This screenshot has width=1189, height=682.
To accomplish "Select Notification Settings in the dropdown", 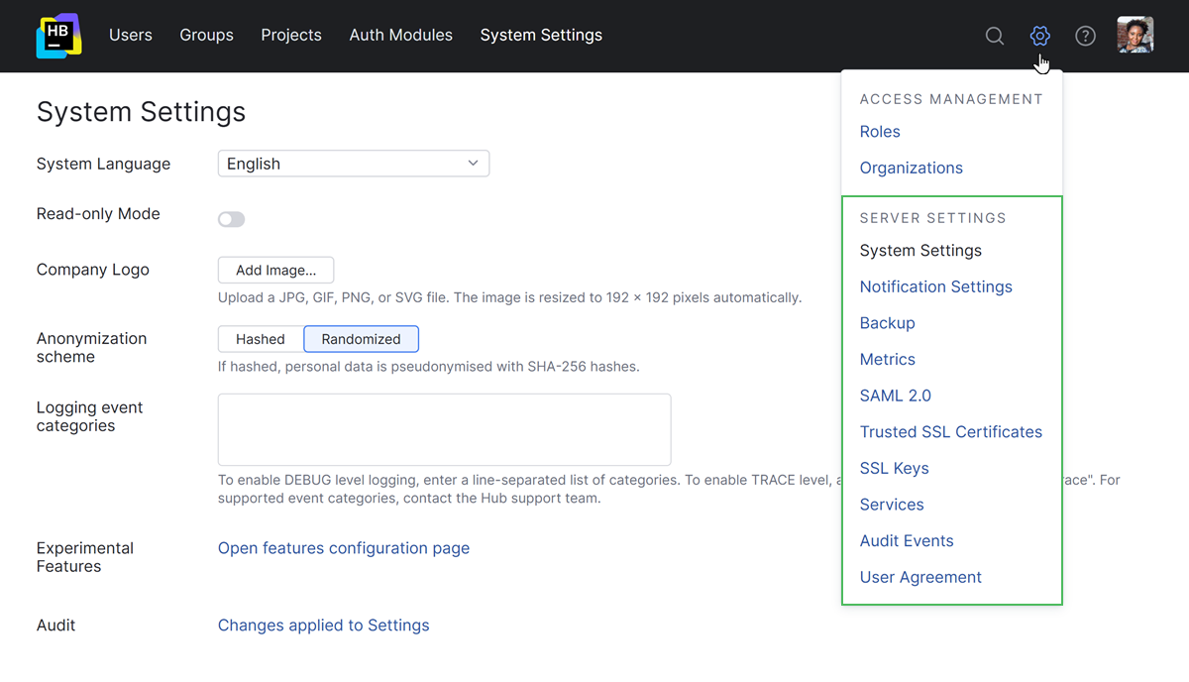I will (935, 286).
